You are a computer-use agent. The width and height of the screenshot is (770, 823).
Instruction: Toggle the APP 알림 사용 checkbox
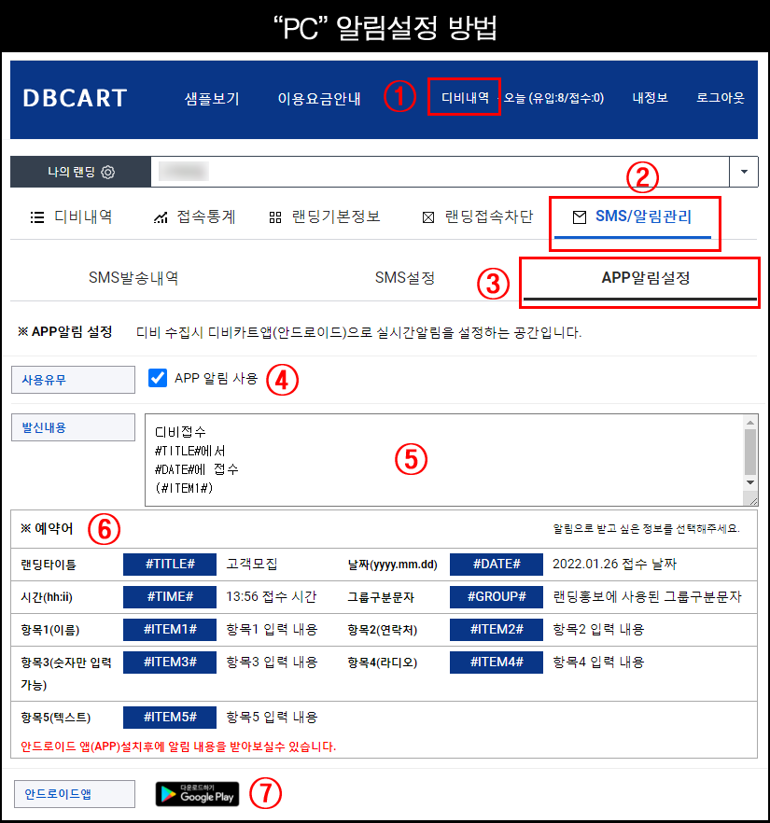[158, 378]
